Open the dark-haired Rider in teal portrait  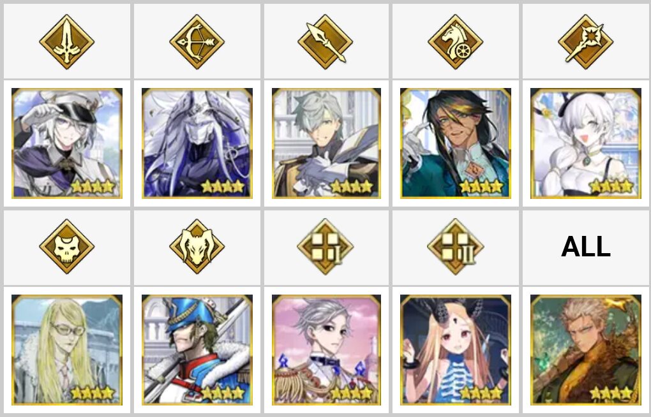456,143
